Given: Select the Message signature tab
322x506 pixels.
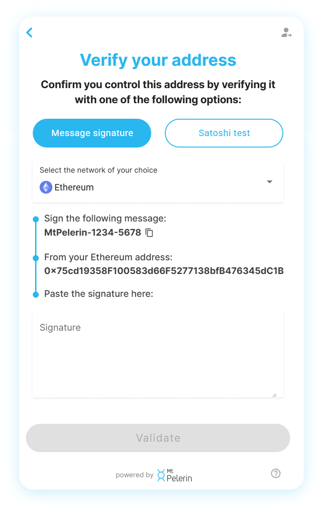Looking at the screenshot, I should 92,133.
